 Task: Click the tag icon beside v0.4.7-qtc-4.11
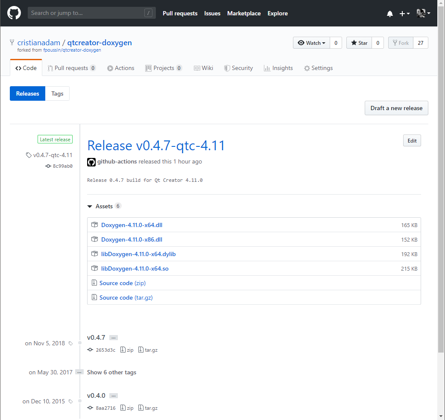point(28,155)
